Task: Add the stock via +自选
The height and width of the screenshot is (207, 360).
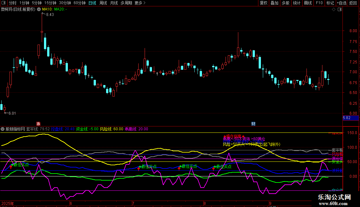Action: click(342, 3)
